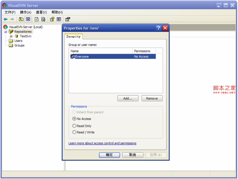This screenshot has width=238, height=179.
Task: Select the Read / Write radio button
Action: coord(74,132)
